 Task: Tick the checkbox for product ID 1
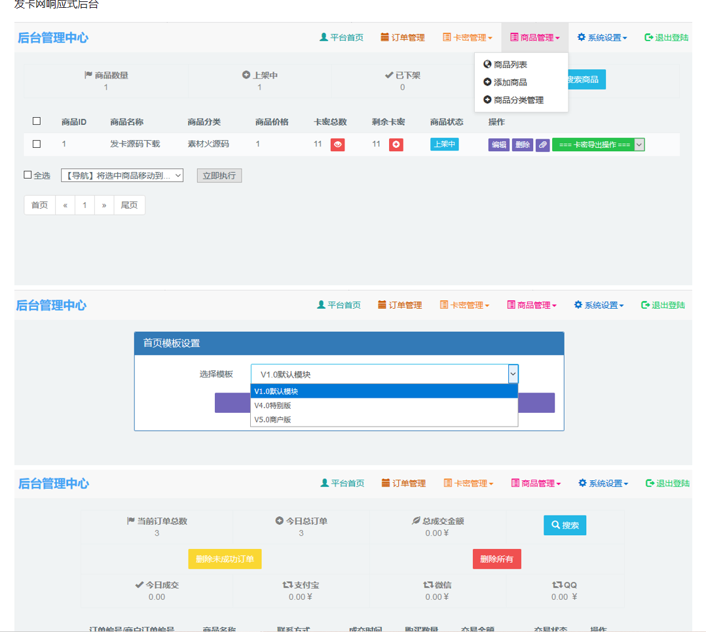pyautogui.click(x=37, y=144)
